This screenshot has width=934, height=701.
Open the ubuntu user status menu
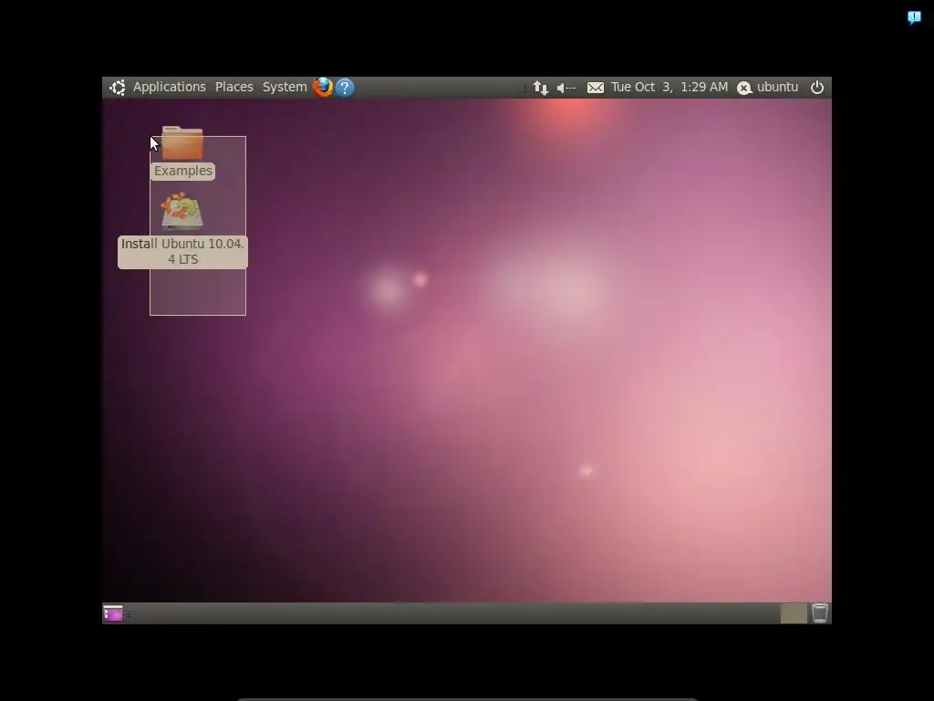(768, 87)
